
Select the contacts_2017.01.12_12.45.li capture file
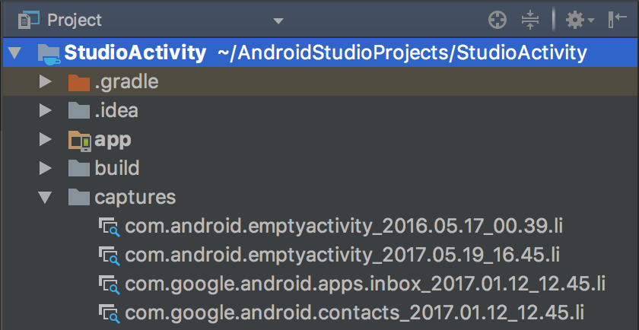[354, 312]
